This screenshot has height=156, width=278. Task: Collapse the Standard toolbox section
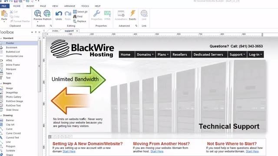pyautogui.click(x=1, y=38)
